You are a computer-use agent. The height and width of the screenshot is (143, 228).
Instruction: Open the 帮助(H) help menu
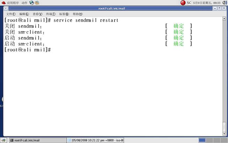pos(78,14)
